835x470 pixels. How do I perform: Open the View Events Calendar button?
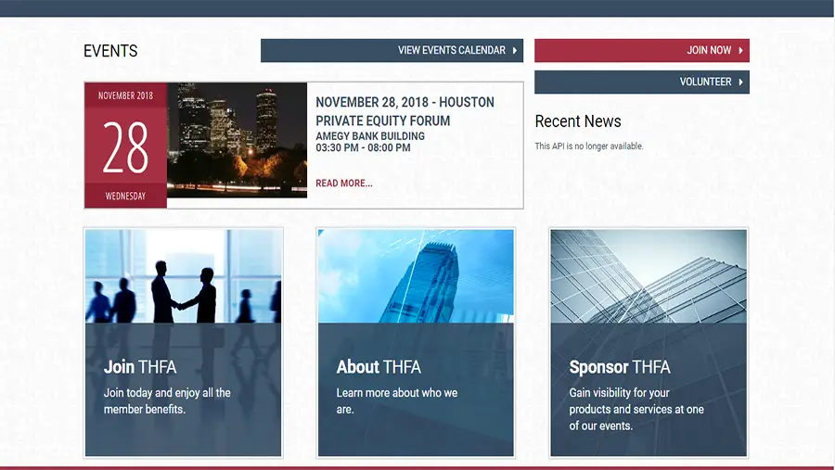click(x=392, y=51)
